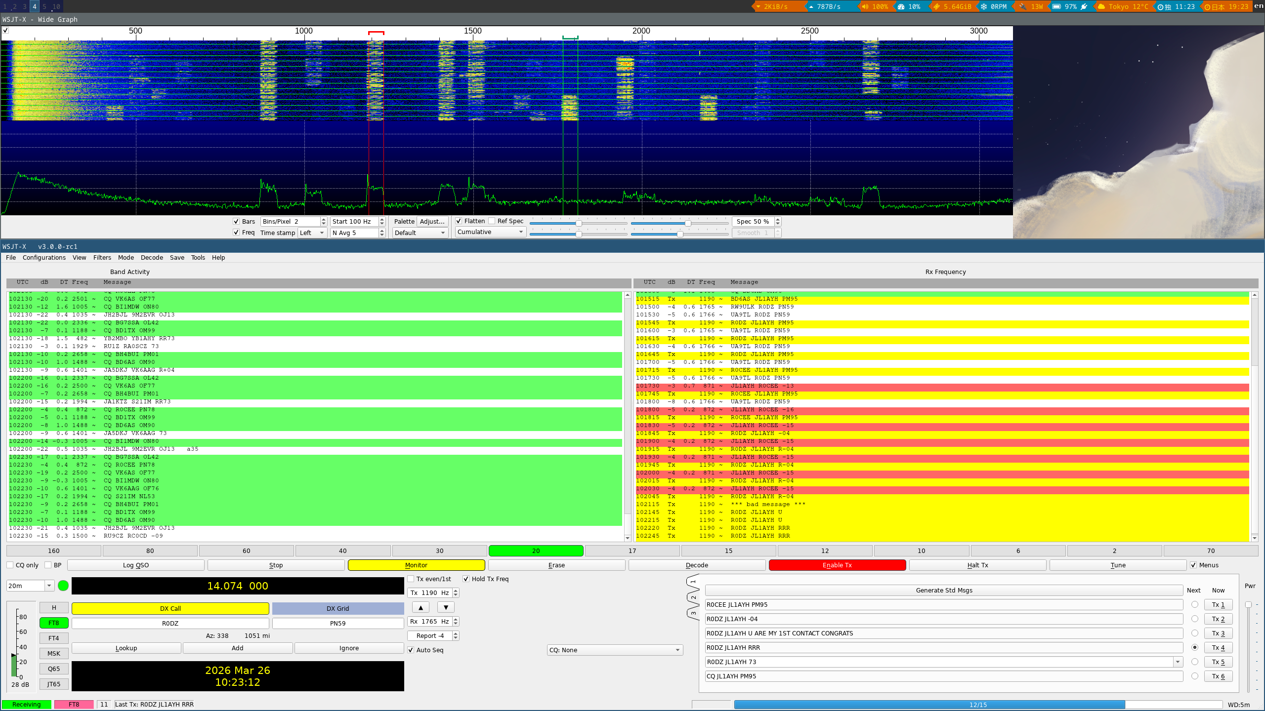
Task: Uncheck the Menus checkbox
Action: tap(1193, 565)
